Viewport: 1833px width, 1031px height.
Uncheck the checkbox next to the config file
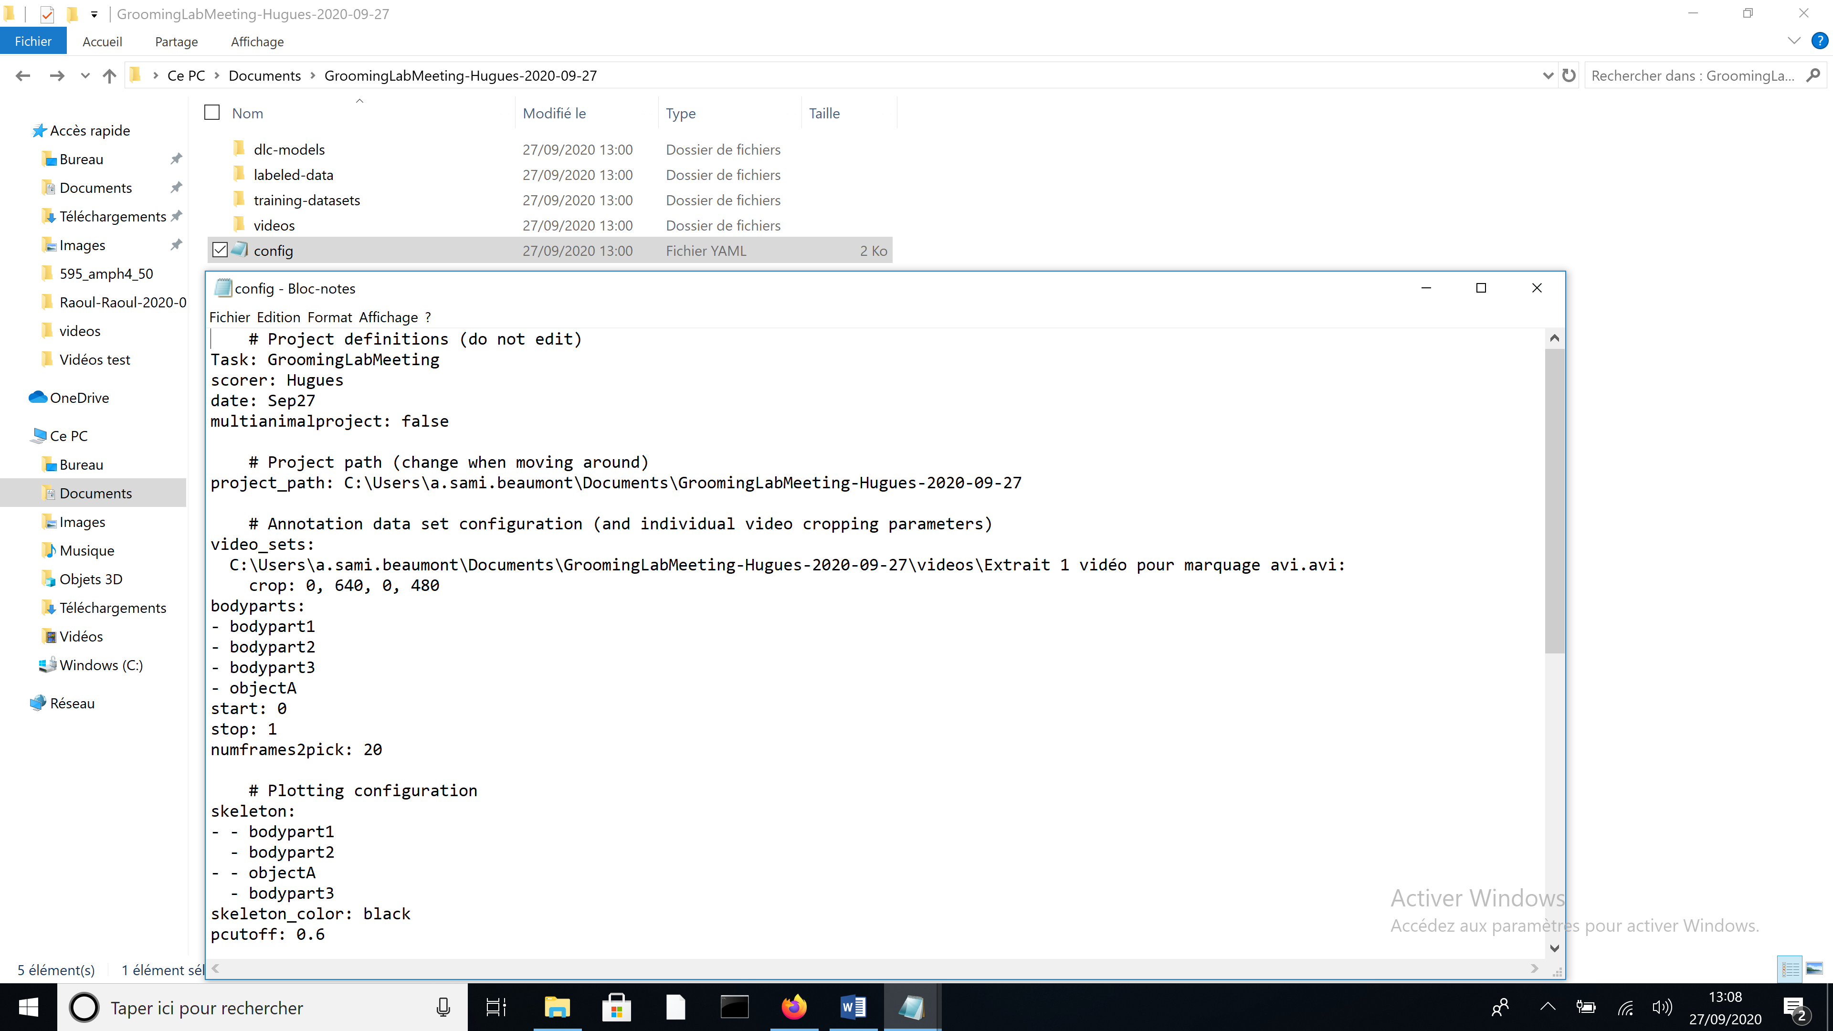[x=221, y=250]
